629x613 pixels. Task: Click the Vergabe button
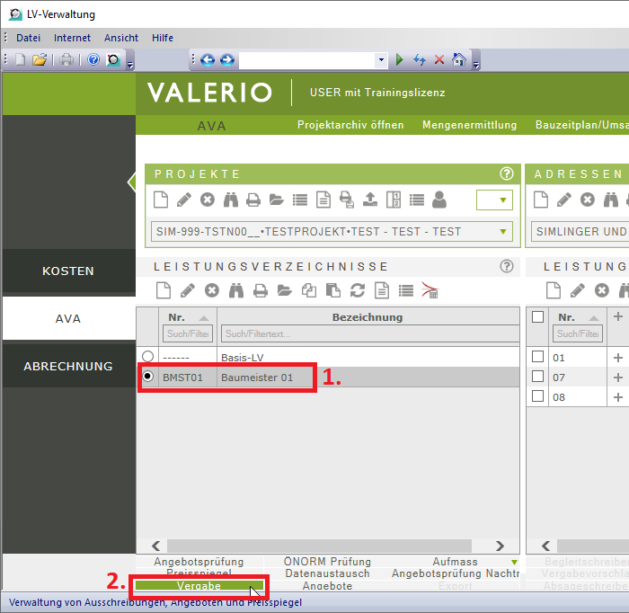pos(199,586)
